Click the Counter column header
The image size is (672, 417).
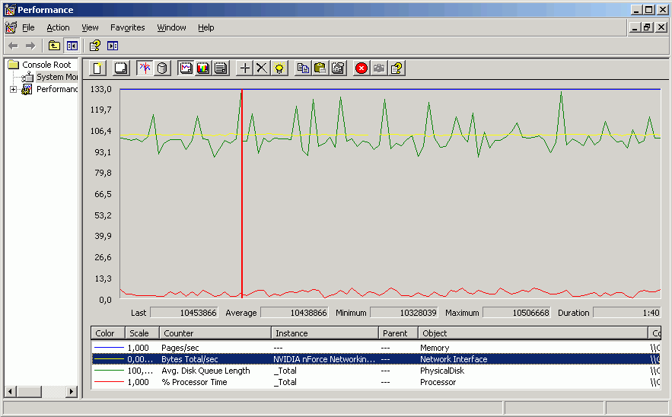215,333
